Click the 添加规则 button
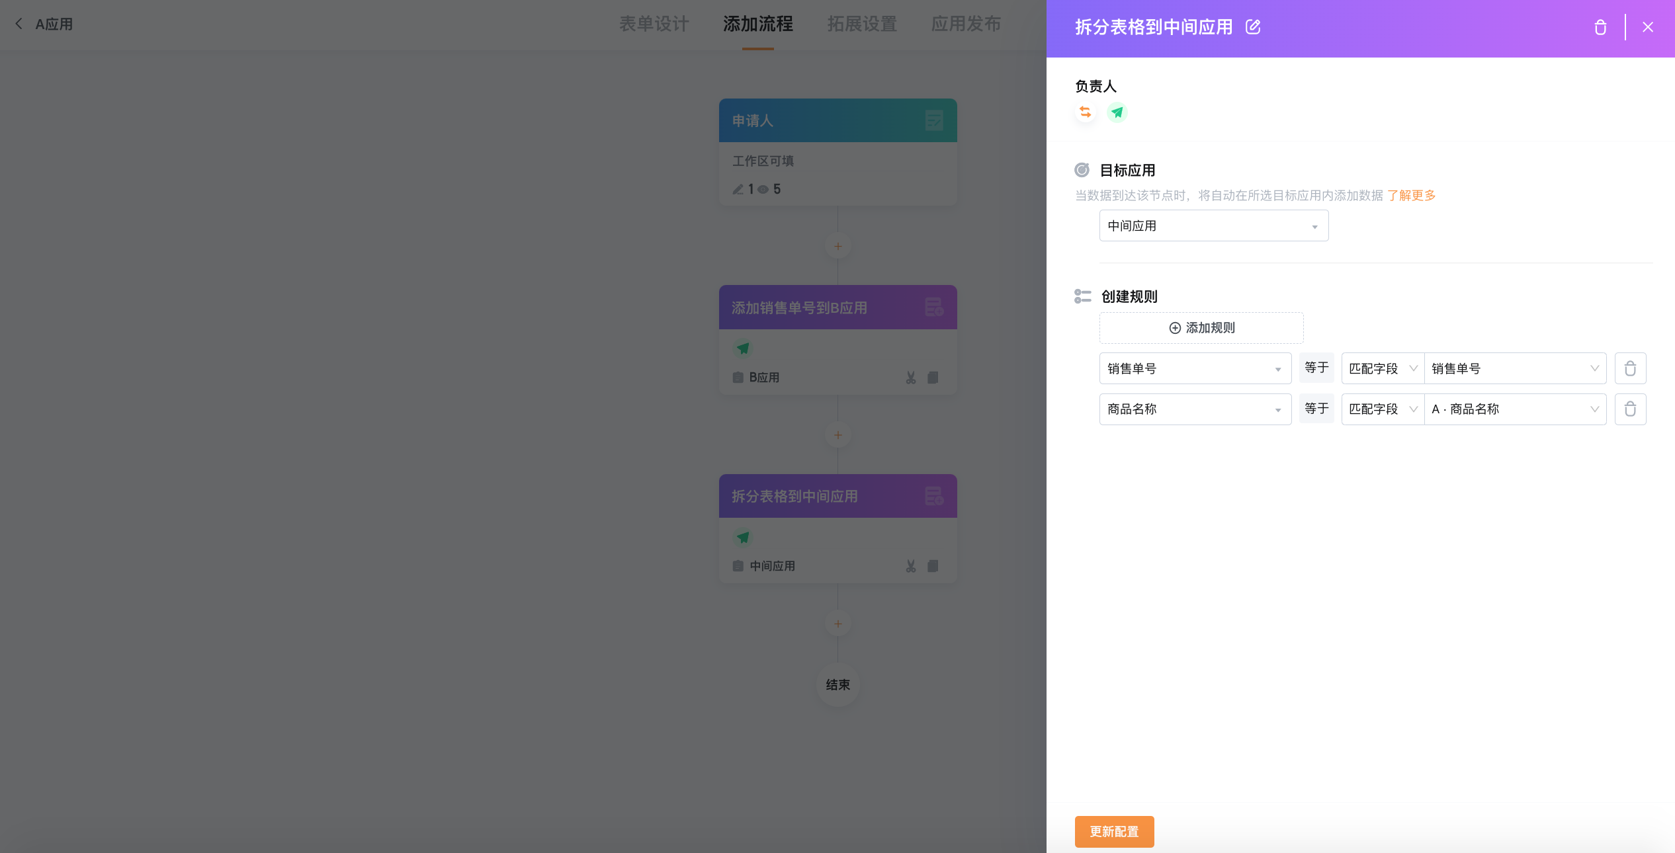This screenshot has height=853, width=1675. (1201, 328)
